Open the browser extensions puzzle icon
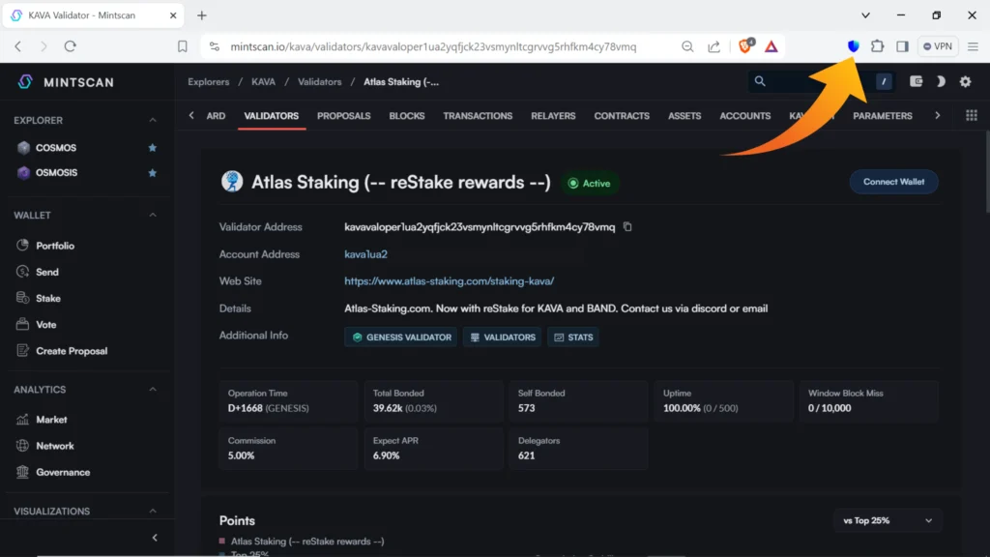990x557 pixels. point(877,46)
